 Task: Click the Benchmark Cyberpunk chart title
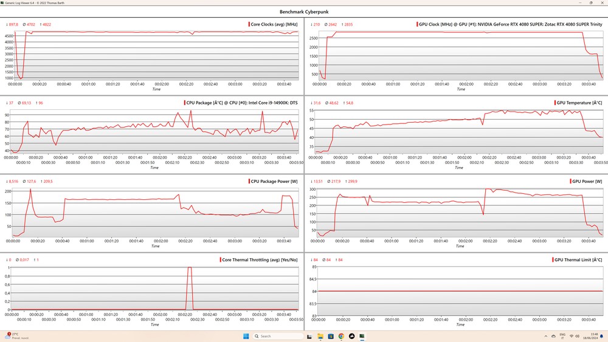304,12
